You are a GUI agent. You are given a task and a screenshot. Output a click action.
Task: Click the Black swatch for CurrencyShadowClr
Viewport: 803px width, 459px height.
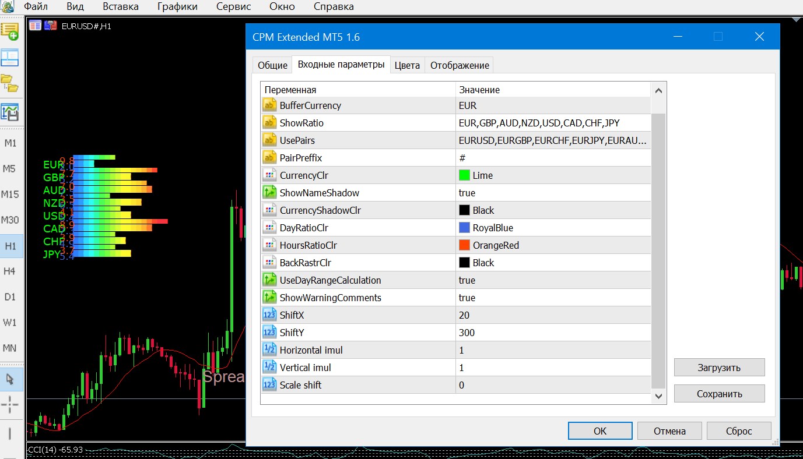coord(464,210)
